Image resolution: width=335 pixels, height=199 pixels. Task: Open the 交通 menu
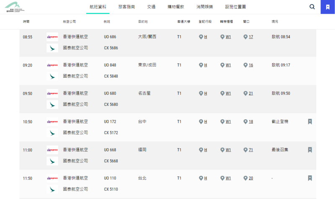pyautogui.click(x=151, y=7)
